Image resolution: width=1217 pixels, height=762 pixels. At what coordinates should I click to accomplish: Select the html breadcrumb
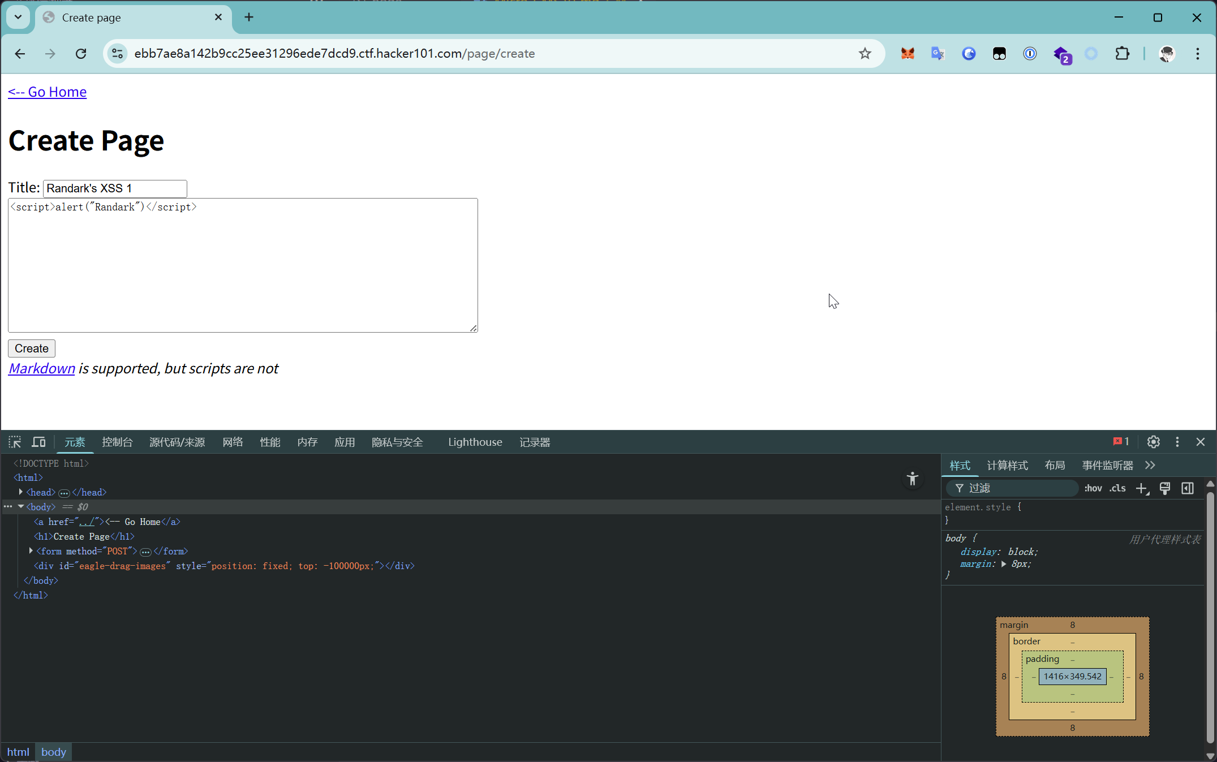(18, 752)
